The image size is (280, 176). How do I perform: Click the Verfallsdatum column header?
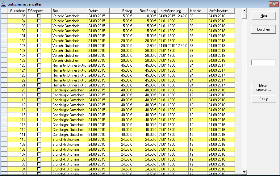click(x=221, y=11)
